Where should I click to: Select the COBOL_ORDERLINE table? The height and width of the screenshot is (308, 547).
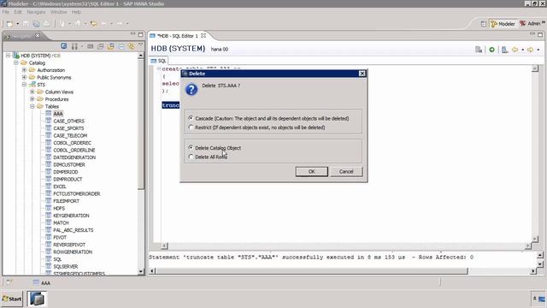(74, 151)
